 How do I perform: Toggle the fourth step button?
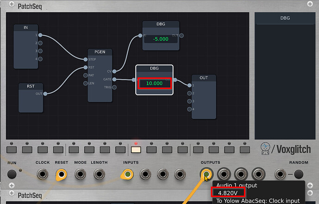pyautogui.click(x=58, y=150)
